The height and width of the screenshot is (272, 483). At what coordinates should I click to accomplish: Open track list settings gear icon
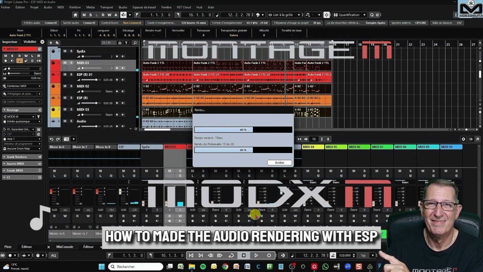pos(136,129)
